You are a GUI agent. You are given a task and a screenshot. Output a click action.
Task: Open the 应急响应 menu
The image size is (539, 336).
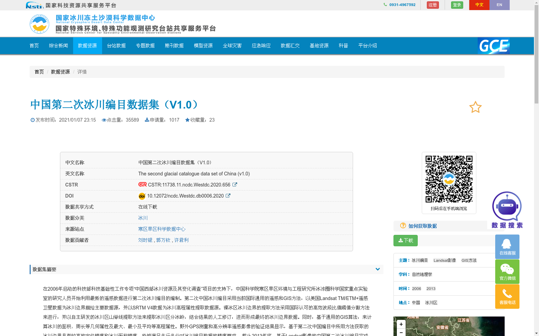point(261,46)
